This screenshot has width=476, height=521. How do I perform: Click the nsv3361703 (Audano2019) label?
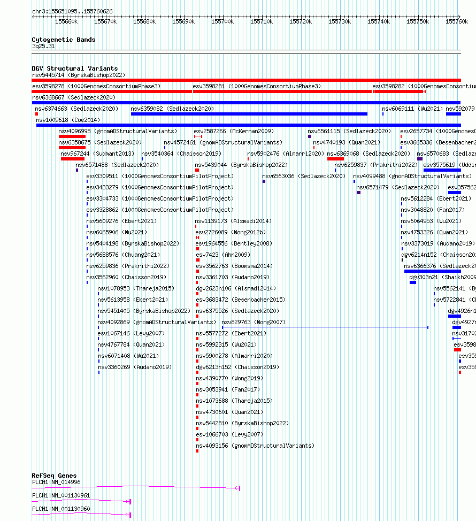[233, 278]
